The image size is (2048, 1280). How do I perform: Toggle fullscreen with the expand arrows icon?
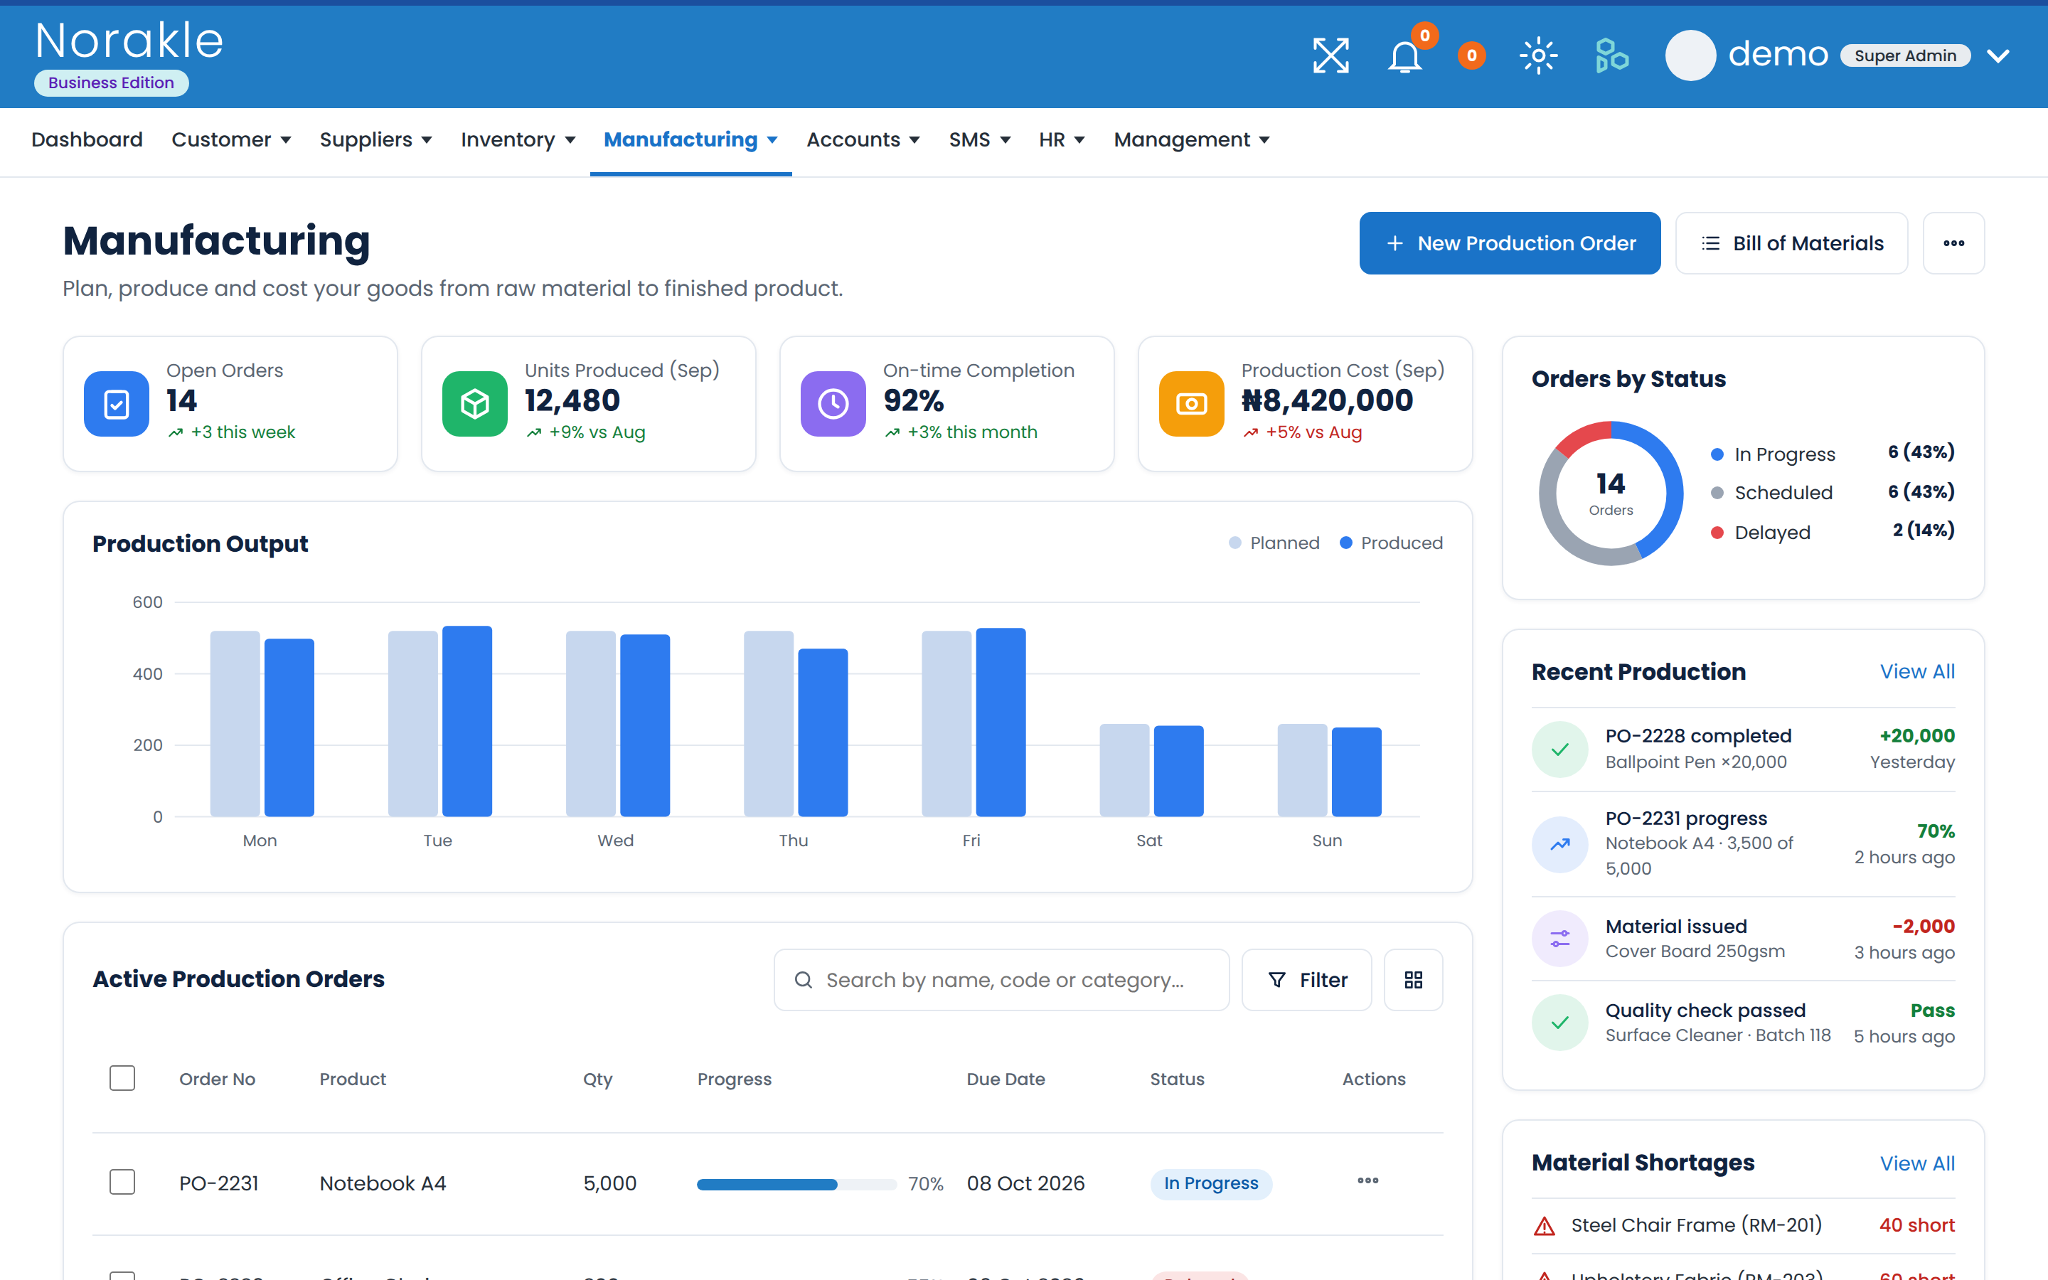(1330, 56)
